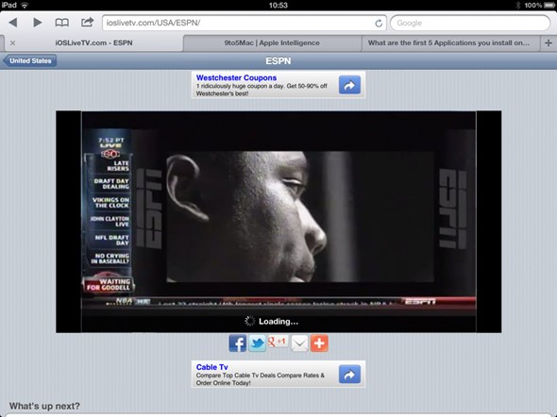Screen dimensions: 557x417
Task: Click the 'What's up next?' heading
Action: click(x=44, y=406)
